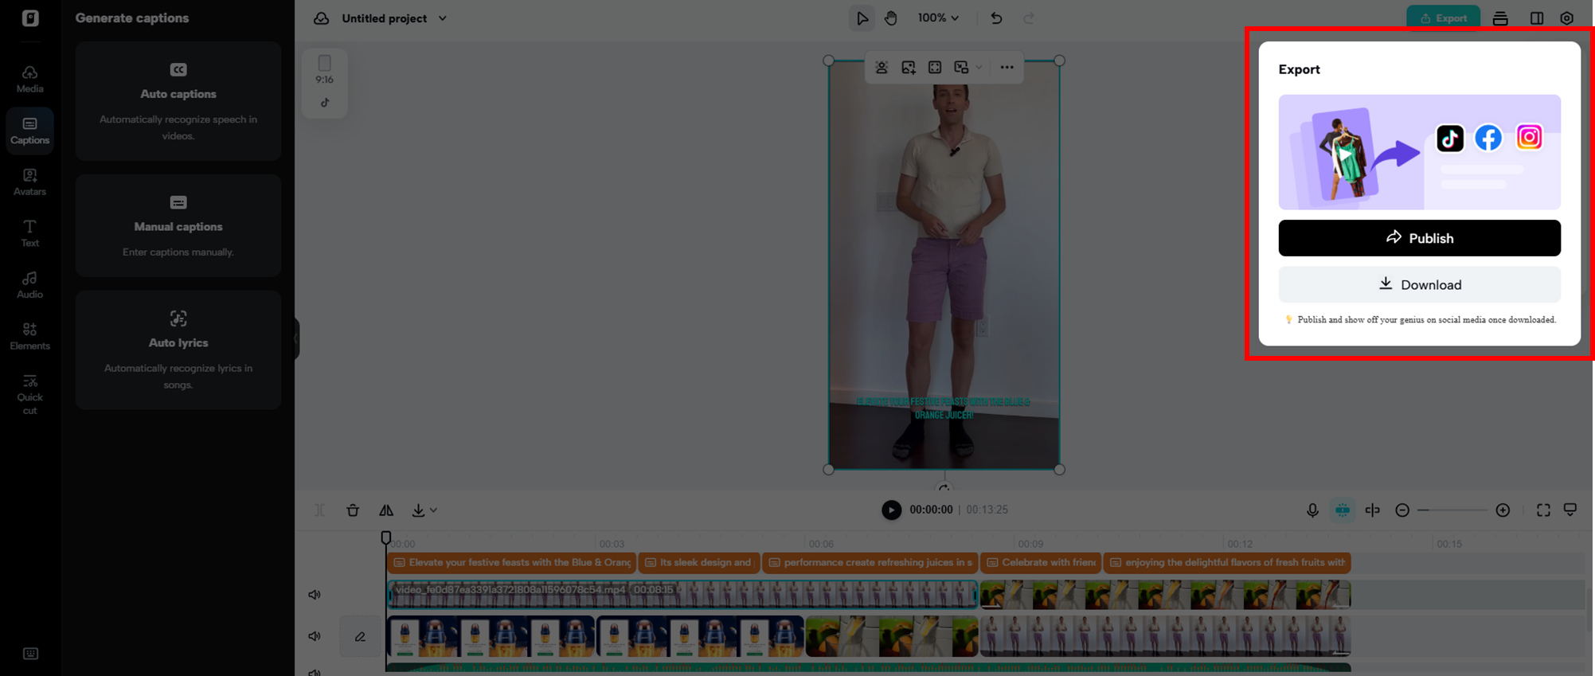
Task: Select the 'Its sleek design and' caption clip
Action: [x=699, y=562]
